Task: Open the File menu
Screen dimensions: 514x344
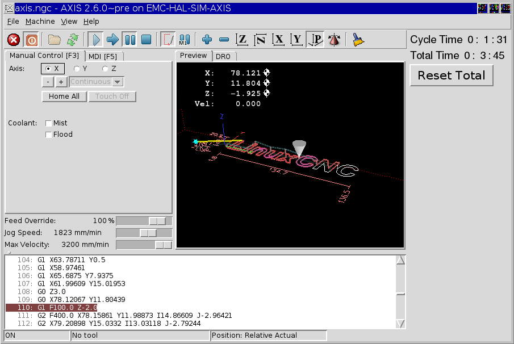Action: 13,22
